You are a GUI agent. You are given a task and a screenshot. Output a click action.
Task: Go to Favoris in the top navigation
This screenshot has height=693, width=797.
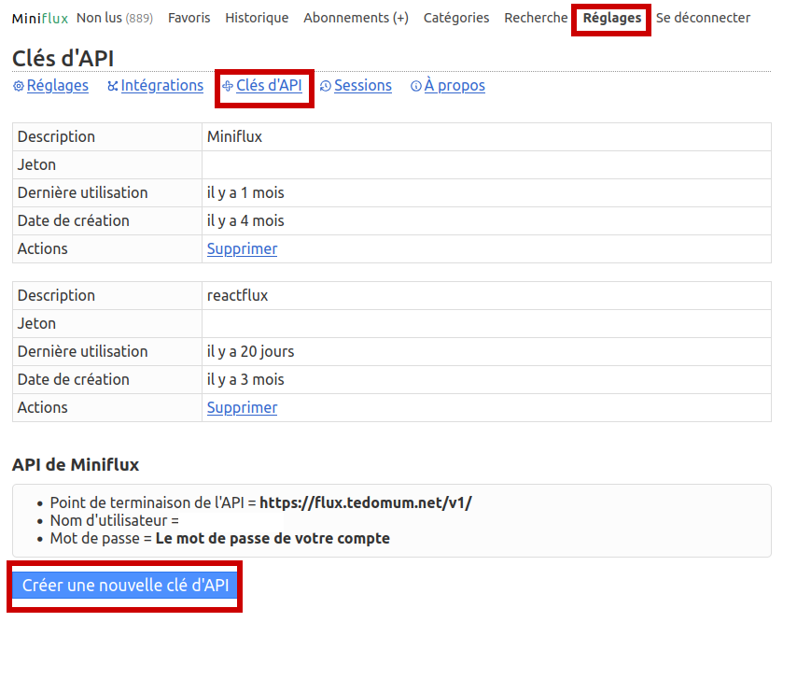pyautogui.click(x=189, y=18)
